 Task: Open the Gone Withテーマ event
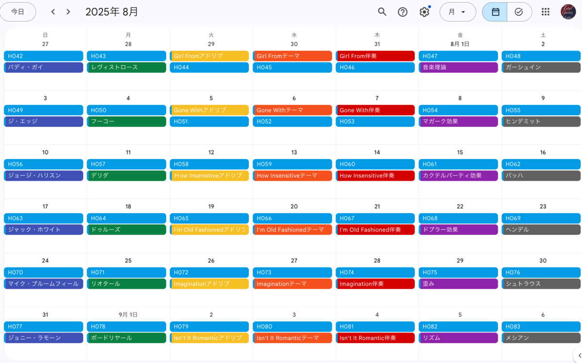click(292, 110)
